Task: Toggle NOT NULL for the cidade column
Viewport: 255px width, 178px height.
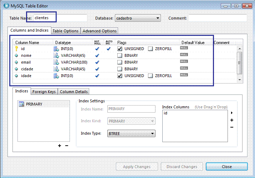Action: coord(97,69)
